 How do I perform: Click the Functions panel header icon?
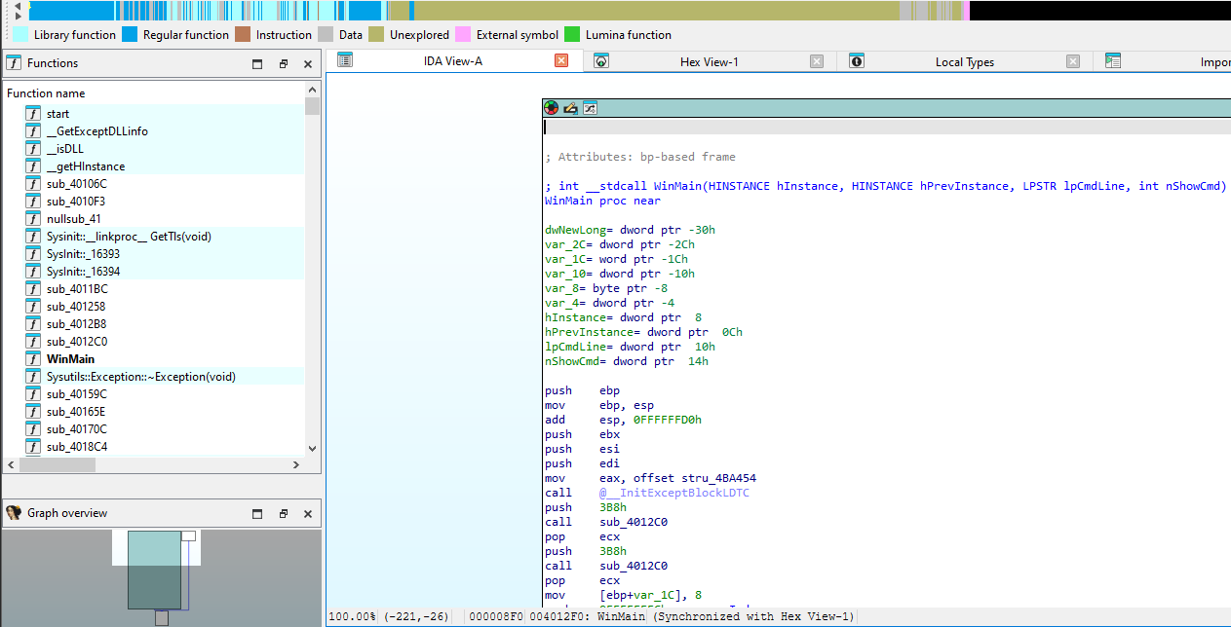coord(14,63)
